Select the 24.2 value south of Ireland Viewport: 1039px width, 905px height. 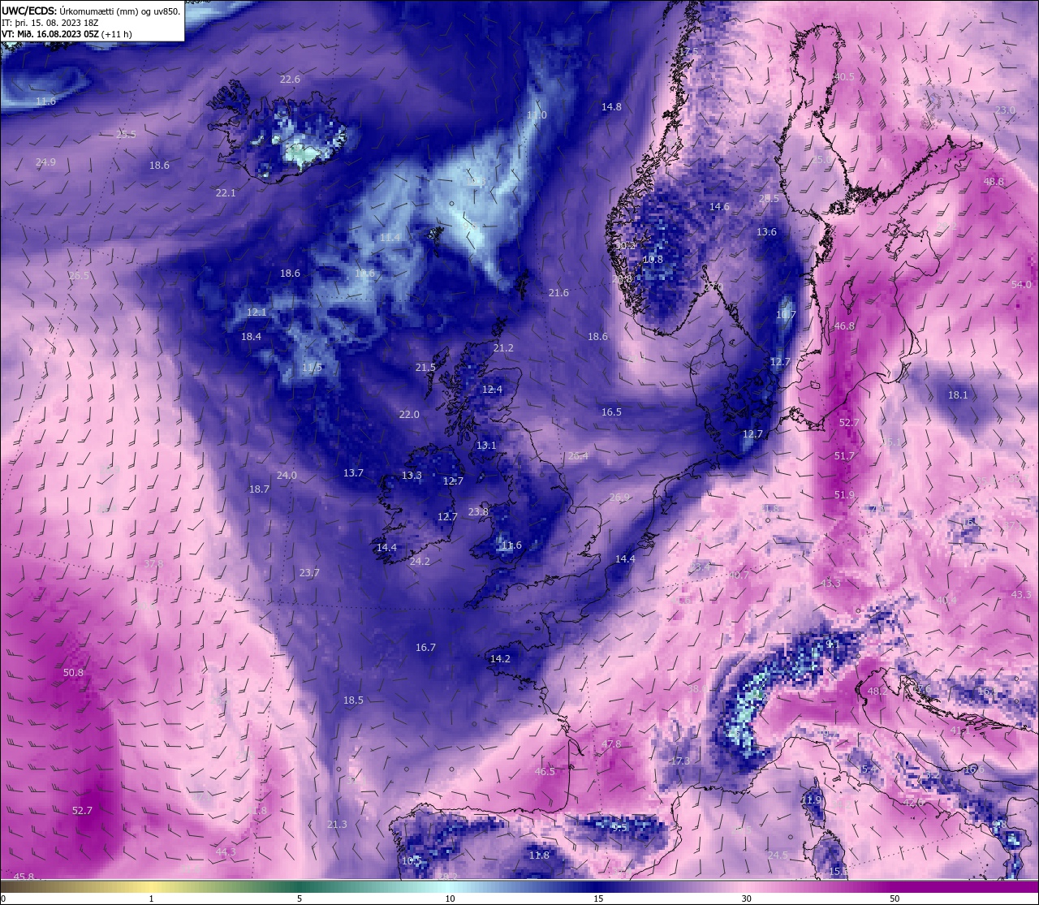(420, 562)
